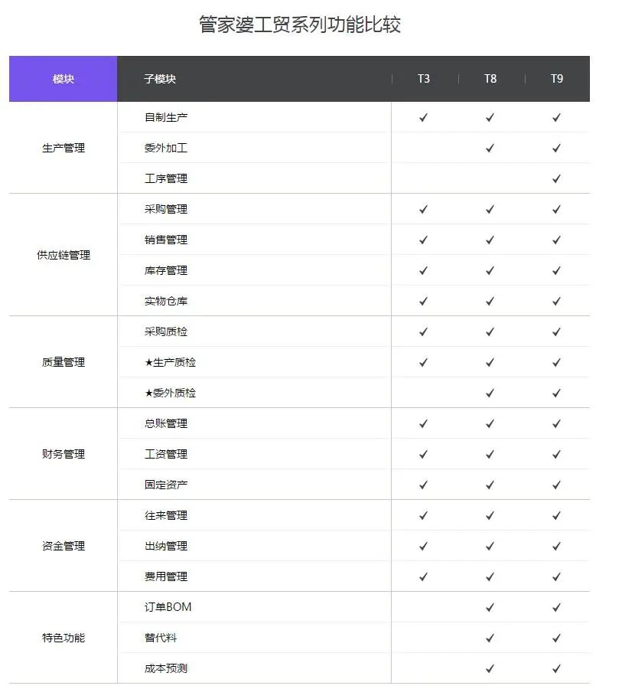Select the 生产管理 module cell
622x689 pixels.
(x=64, y=148)
